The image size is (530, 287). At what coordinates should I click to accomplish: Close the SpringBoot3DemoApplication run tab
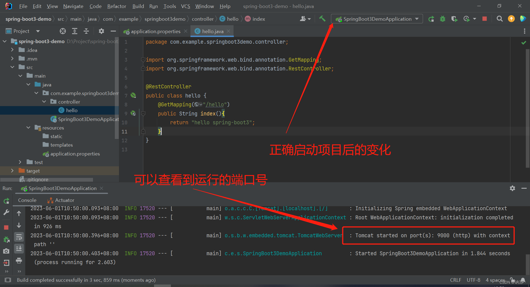click(101, 188)
